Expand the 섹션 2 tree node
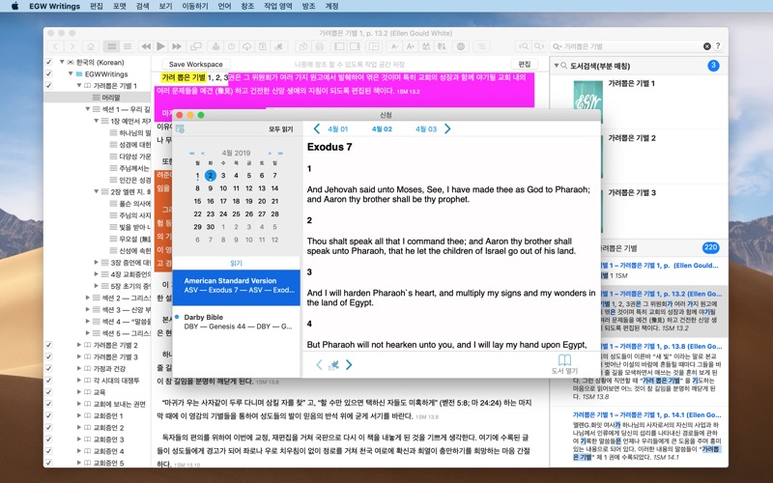 (x=88, y=298)
